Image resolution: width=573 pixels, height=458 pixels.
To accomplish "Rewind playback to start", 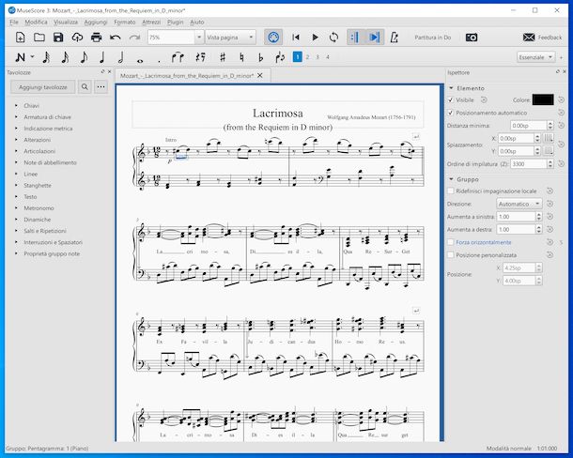I will 296,38.
